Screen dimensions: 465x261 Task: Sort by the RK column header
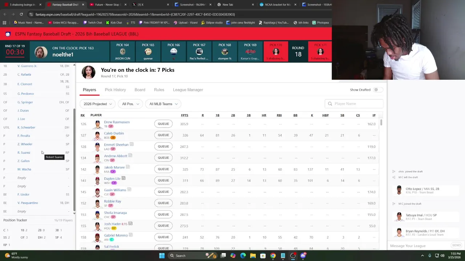coord(82,115)
